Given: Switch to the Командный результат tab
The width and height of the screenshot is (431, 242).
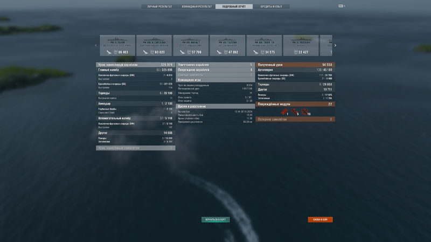Looking at the screenshot, I should [197, 6].
